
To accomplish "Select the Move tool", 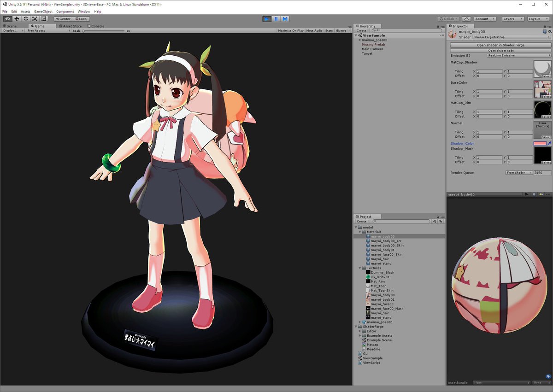I will pyautogui.click(x=17, y=19).
